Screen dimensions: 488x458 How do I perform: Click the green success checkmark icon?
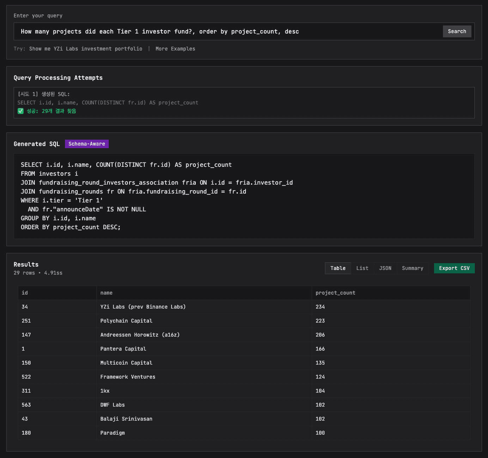pos(20,111)
